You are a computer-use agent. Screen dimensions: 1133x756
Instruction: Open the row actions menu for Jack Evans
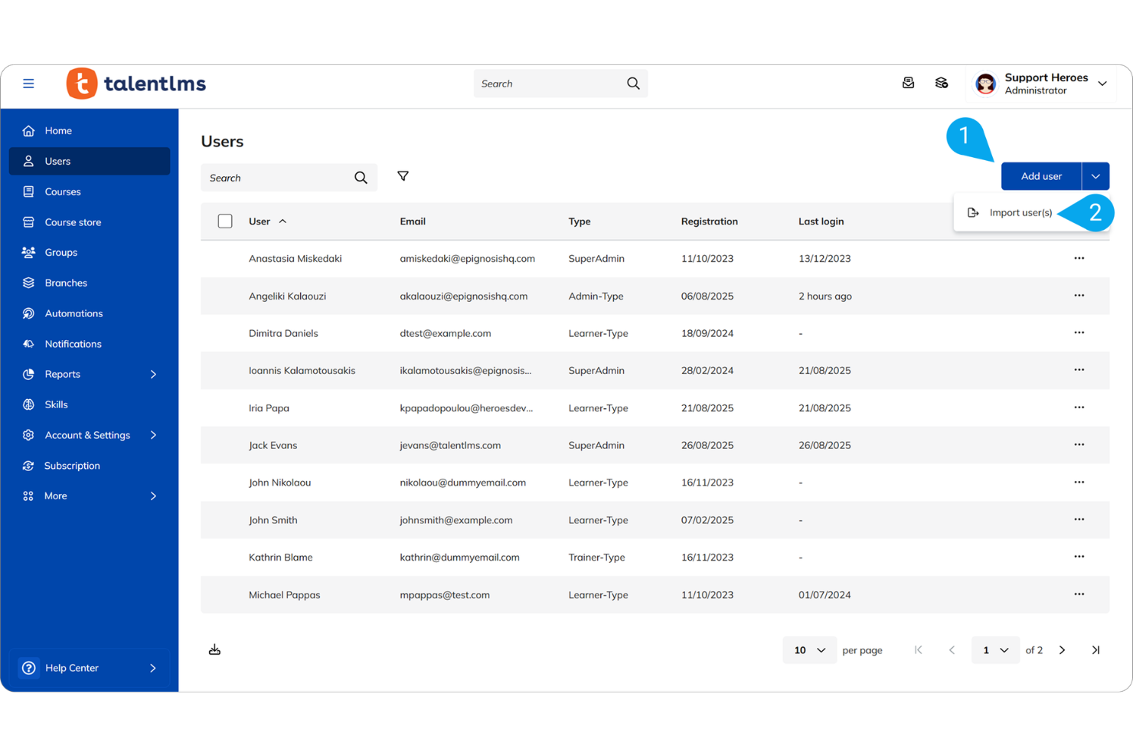point(1079,445)
